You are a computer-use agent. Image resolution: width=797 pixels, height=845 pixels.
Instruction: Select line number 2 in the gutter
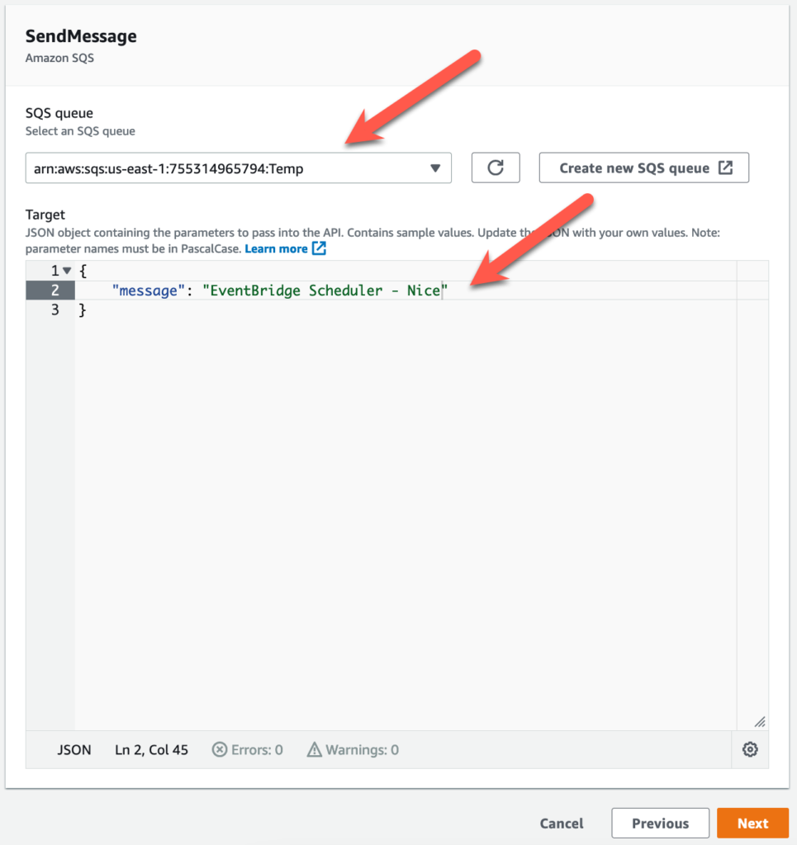pos(55,290)
